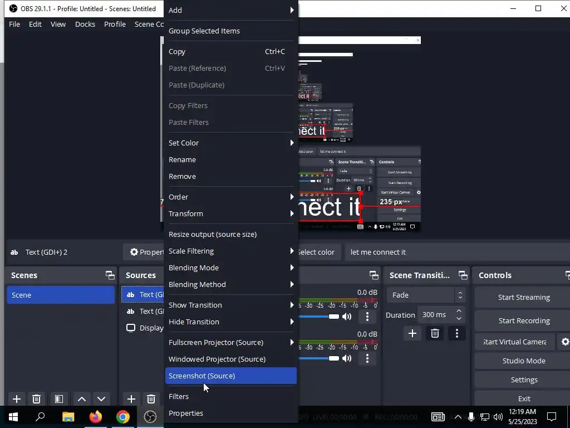The width and height of the screenshot is (570, 428).
Task: Select Resize output (source size)
Action: (x=231, y=235)
